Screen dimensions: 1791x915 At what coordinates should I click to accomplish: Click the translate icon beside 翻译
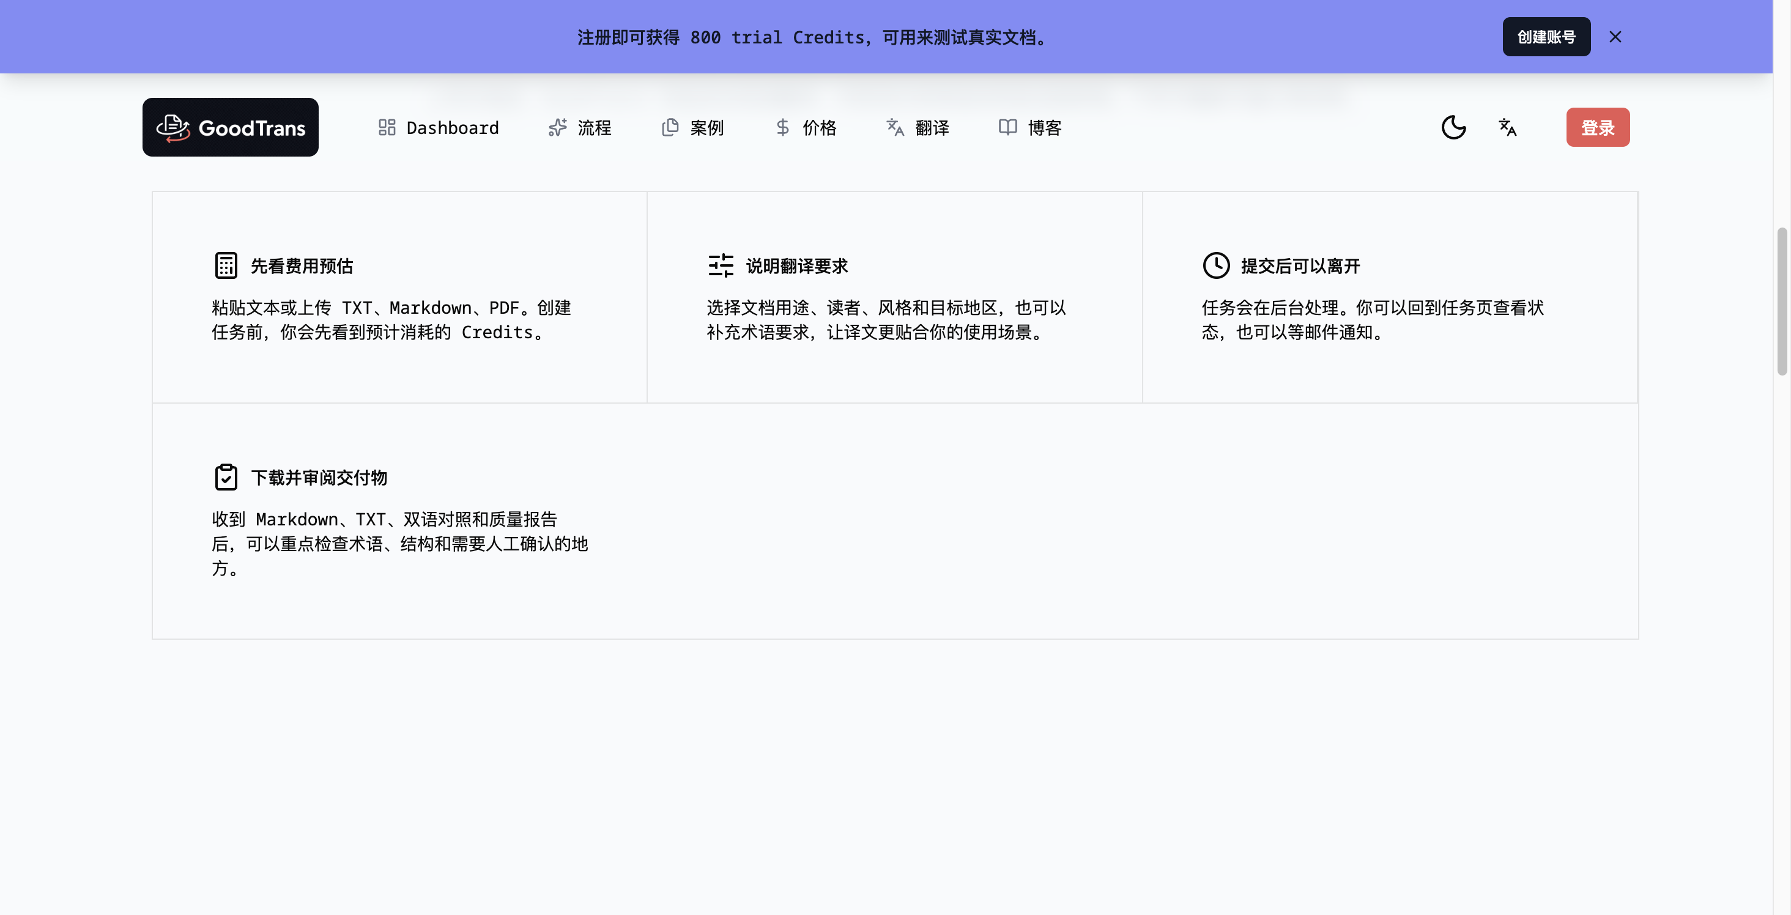coord(896,127)
